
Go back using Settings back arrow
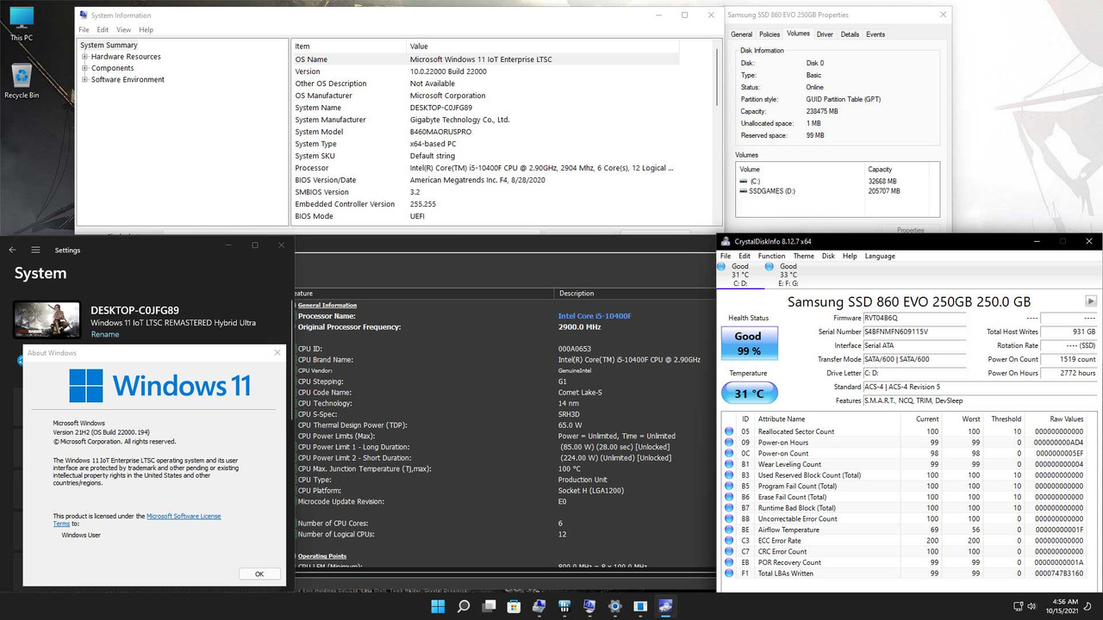point(13,250)
